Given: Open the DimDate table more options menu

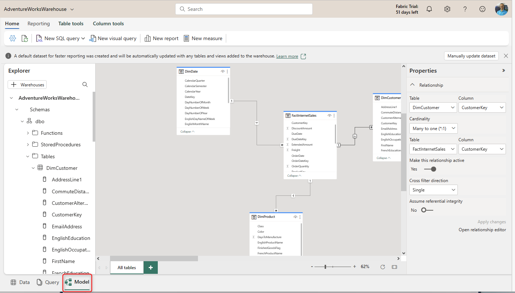Looking at the screenshot, I should (x=227, y=72).
